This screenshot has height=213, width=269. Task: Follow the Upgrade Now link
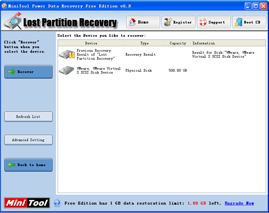pyautogui.click(x=239, y=203)
